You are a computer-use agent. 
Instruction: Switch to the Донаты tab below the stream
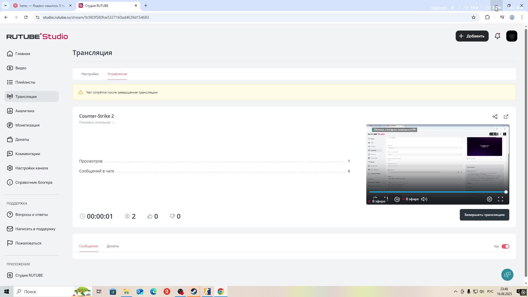pos(113,246)
